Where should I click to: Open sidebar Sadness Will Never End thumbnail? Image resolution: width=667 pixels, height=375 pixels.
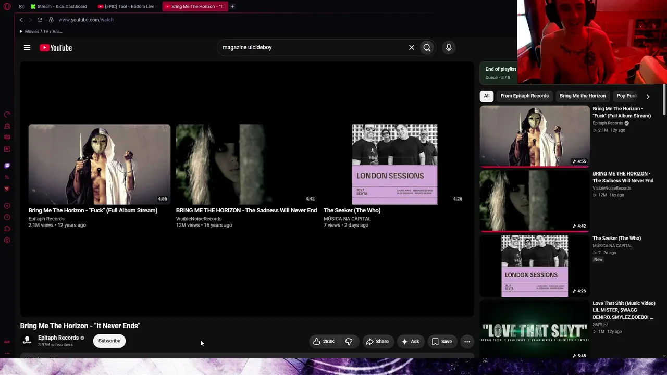click(535, 201)
